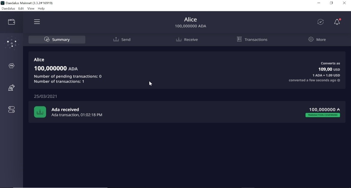This screenshot has height=188, width=351.
Task: Click Number of pending transactions: 0
Action: point(68,76)
